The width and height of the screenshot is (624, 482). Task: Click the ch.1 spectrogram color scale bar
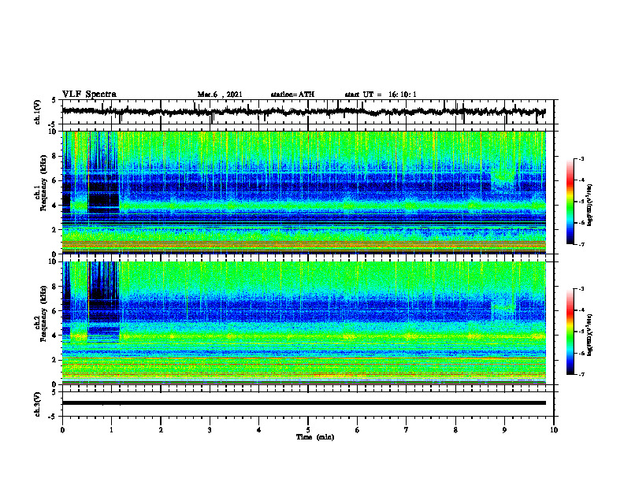(x=570, y=202)
